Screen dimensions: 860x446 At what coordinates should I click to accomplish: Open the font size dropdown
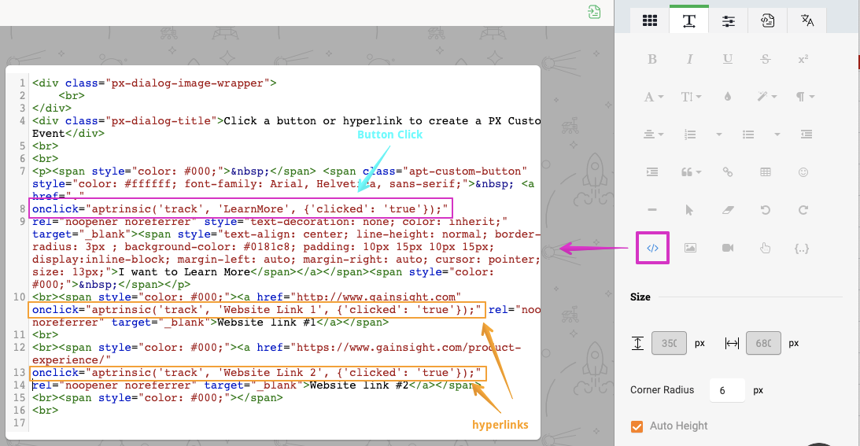(x=691, y=97)
